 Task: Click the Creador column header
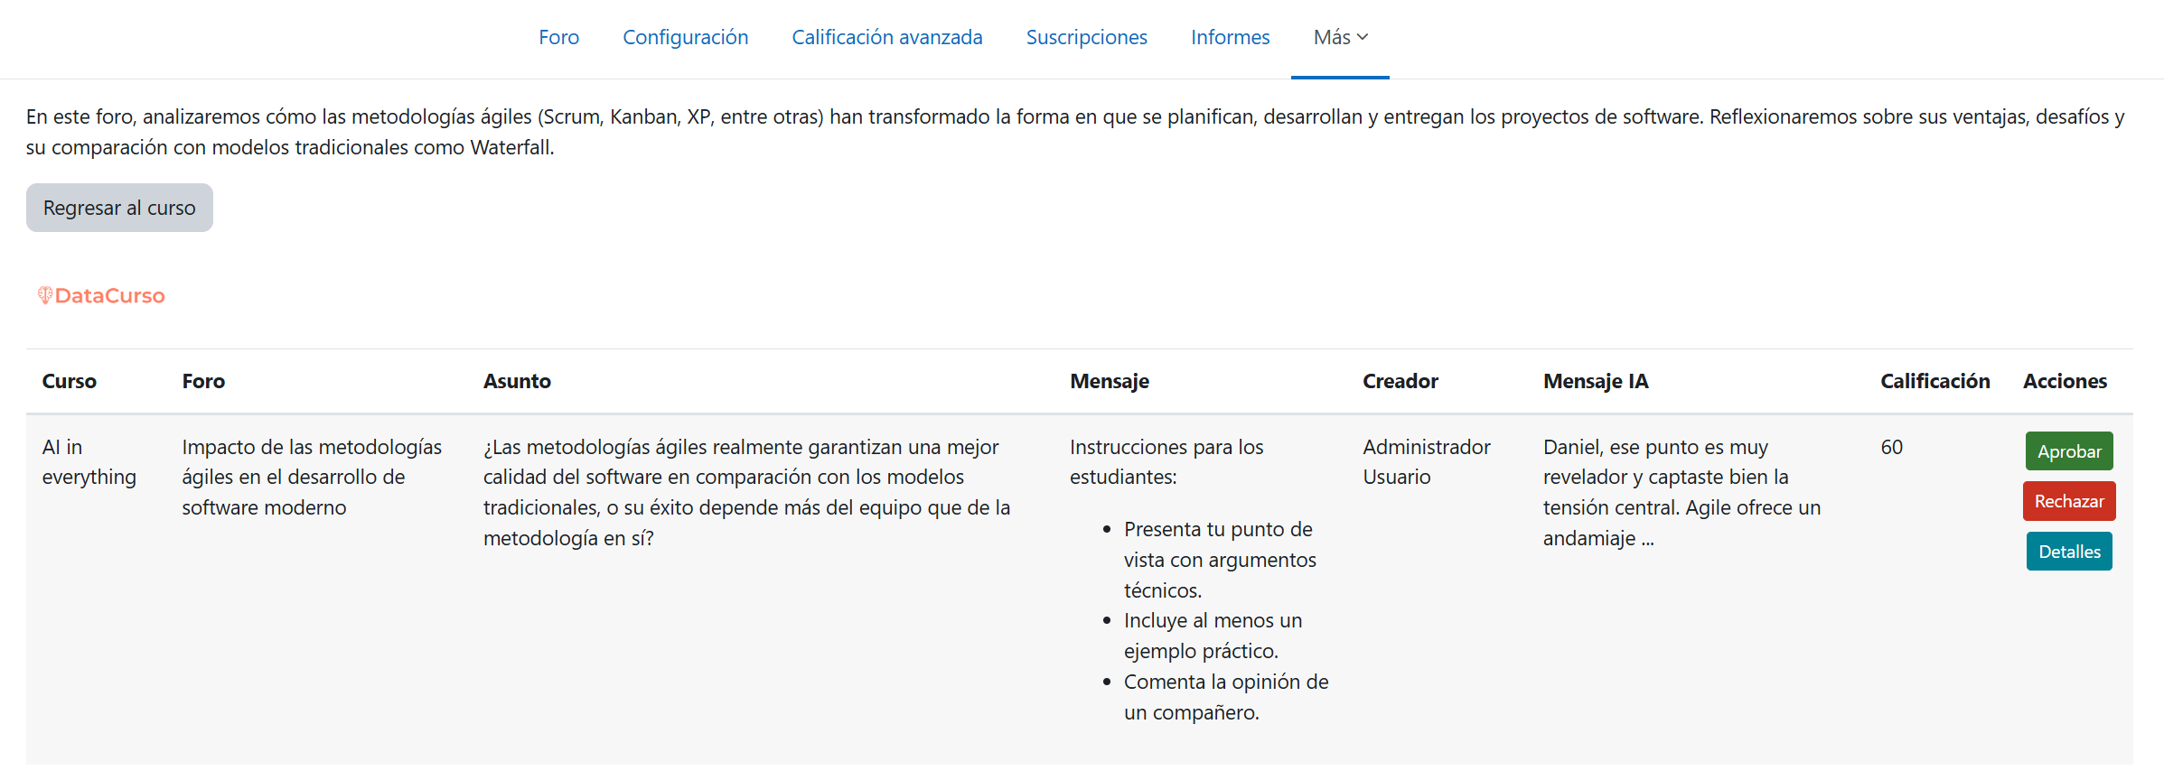click(x=1400, y=381)
